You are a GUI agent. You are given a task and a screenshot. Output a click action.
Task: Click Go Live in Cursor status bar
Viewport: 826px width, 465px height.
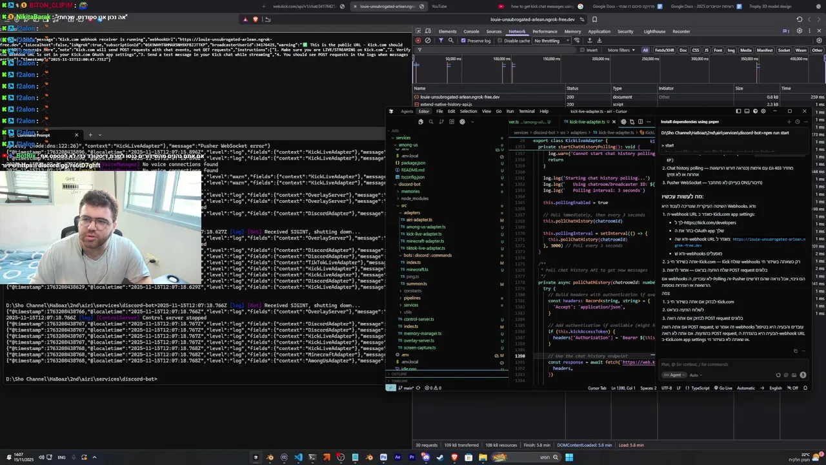tap(723, 388)
